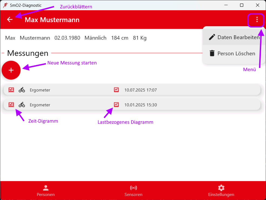
Task: Open the Zeit-Diagramm for the 10.07.2025 measurement
Action: tap(11, 89)
